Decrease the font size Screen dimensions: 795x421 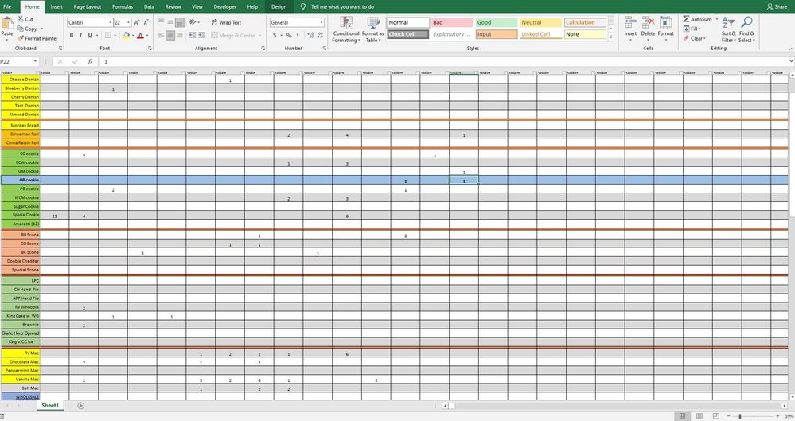coord(146,22)
